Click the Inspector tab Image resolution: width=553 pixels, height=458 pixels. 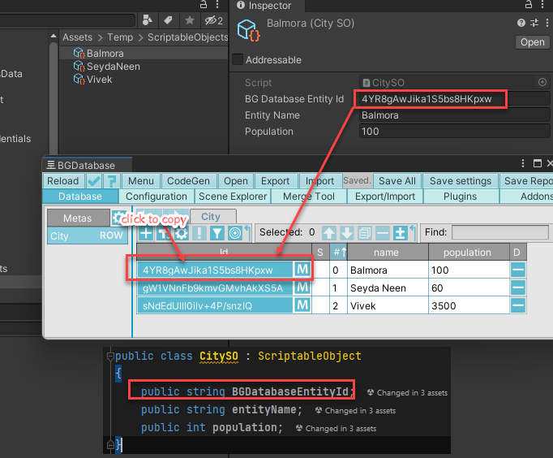click(267, 6)
